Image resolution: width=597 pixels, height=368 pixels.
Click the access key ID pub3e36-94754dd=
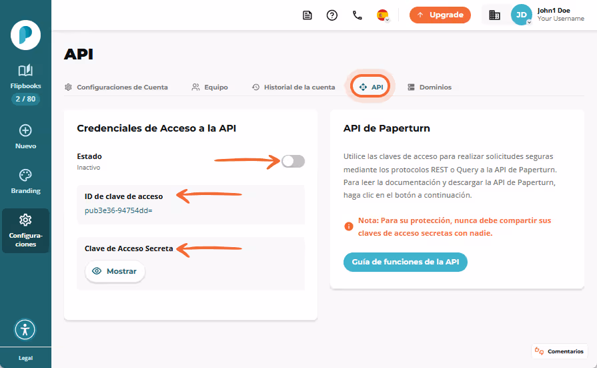click(x=119, y=210)
